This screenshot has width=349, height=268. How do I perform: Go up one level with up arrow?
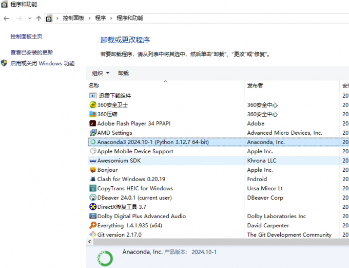[38, 19]
